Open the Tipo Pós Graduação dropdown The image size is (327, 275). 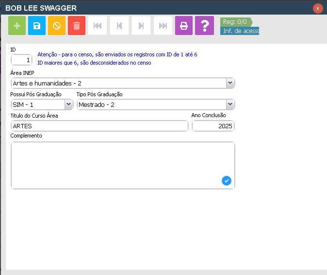(230, 104)
